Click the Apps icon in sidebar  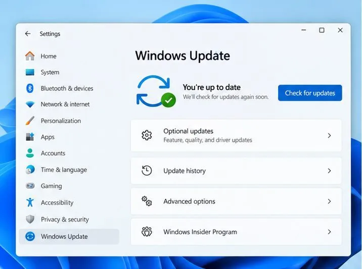(30, 137)
